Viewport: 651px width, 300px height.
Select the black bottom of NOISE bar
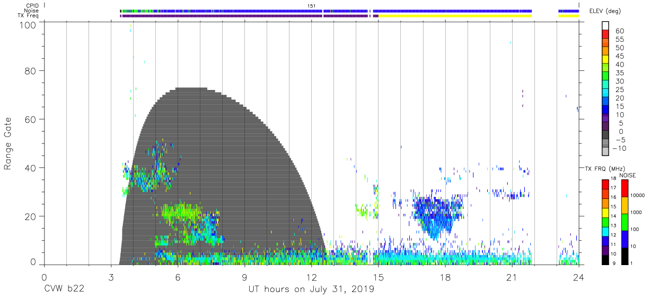coord(624,256)
